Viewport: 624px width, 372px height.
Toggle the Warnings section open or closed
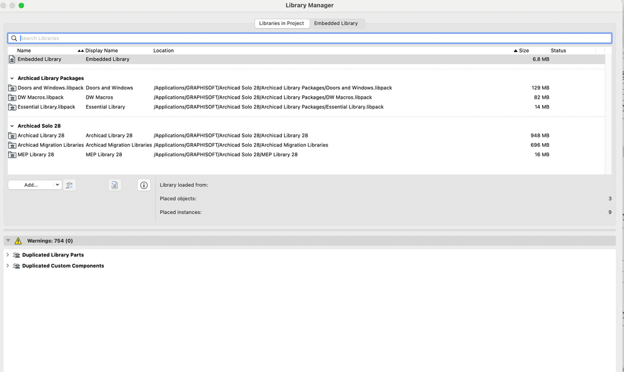[x=8, y=240]
